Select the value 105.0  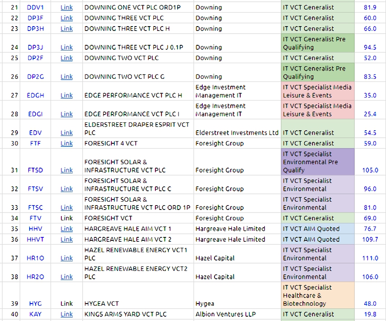click(370, 170)
